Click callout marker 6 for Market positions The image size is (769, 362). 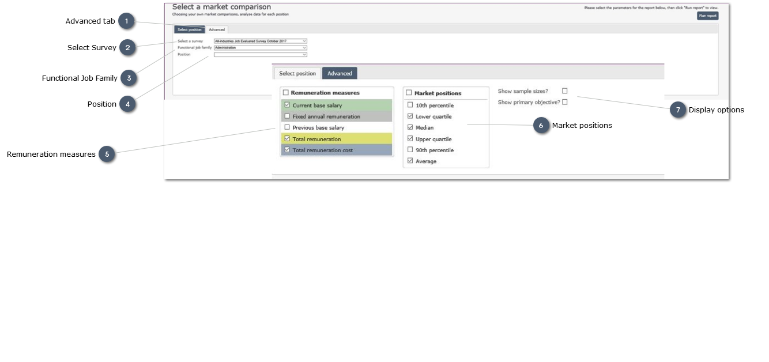(541, 125)
